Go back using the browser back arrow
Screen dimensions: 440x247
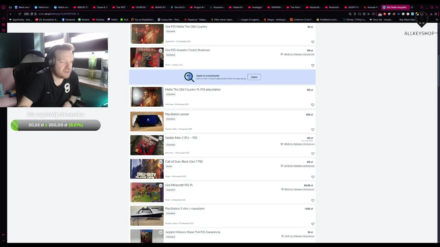point(10,14)
